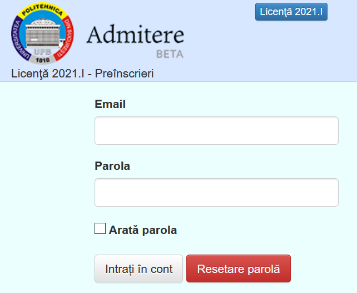Click the Email field label

(x=110, y=104)
